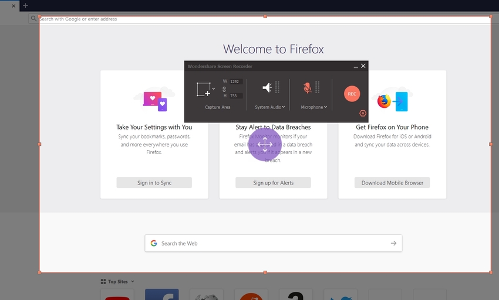The width and height of the screenshot is (499, 300).
Task: Click the Sign up for Alerts button
Action: 273,183
